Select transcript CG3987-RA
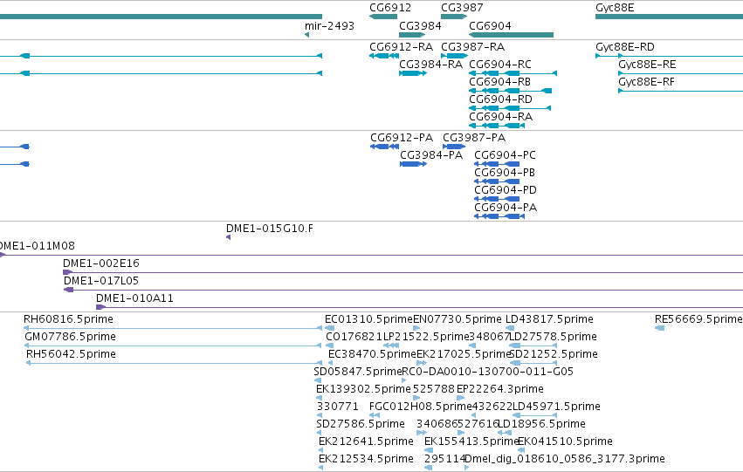The width and height of the screenshot is (743, 472). pos(454,56)
